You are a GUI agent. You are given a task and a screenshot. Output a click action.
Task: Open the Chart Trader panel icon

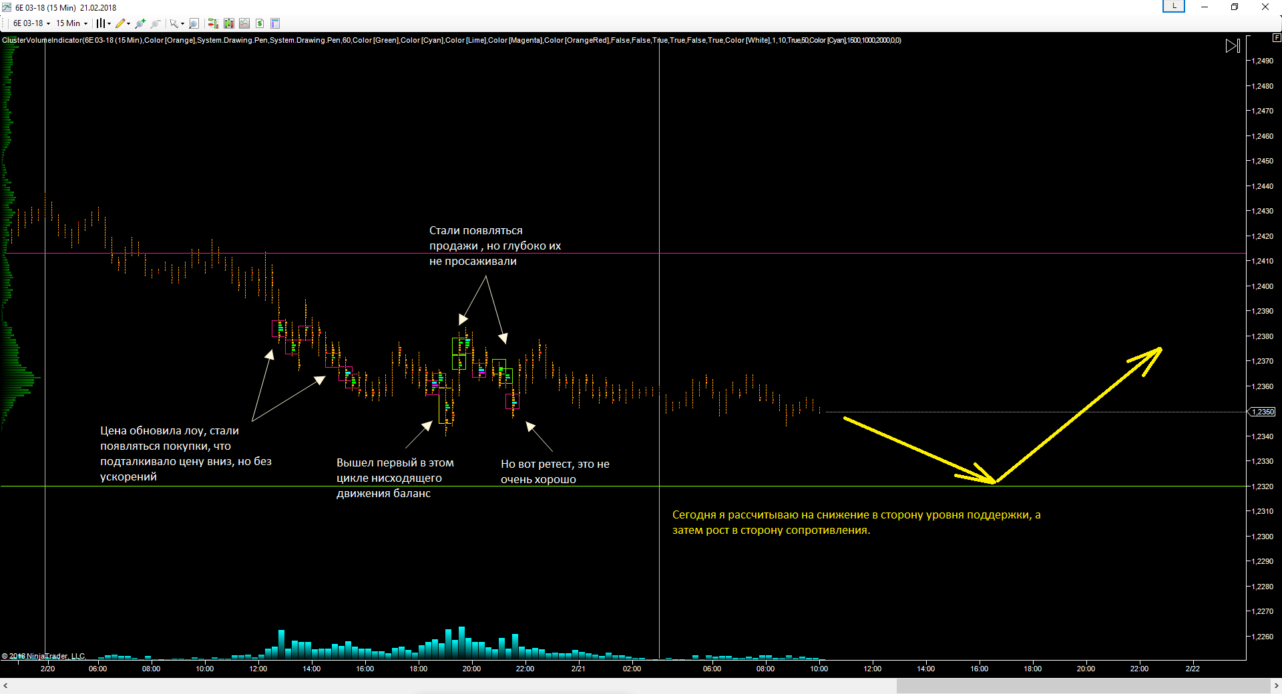pyautogui.click(x=213, y=23)
